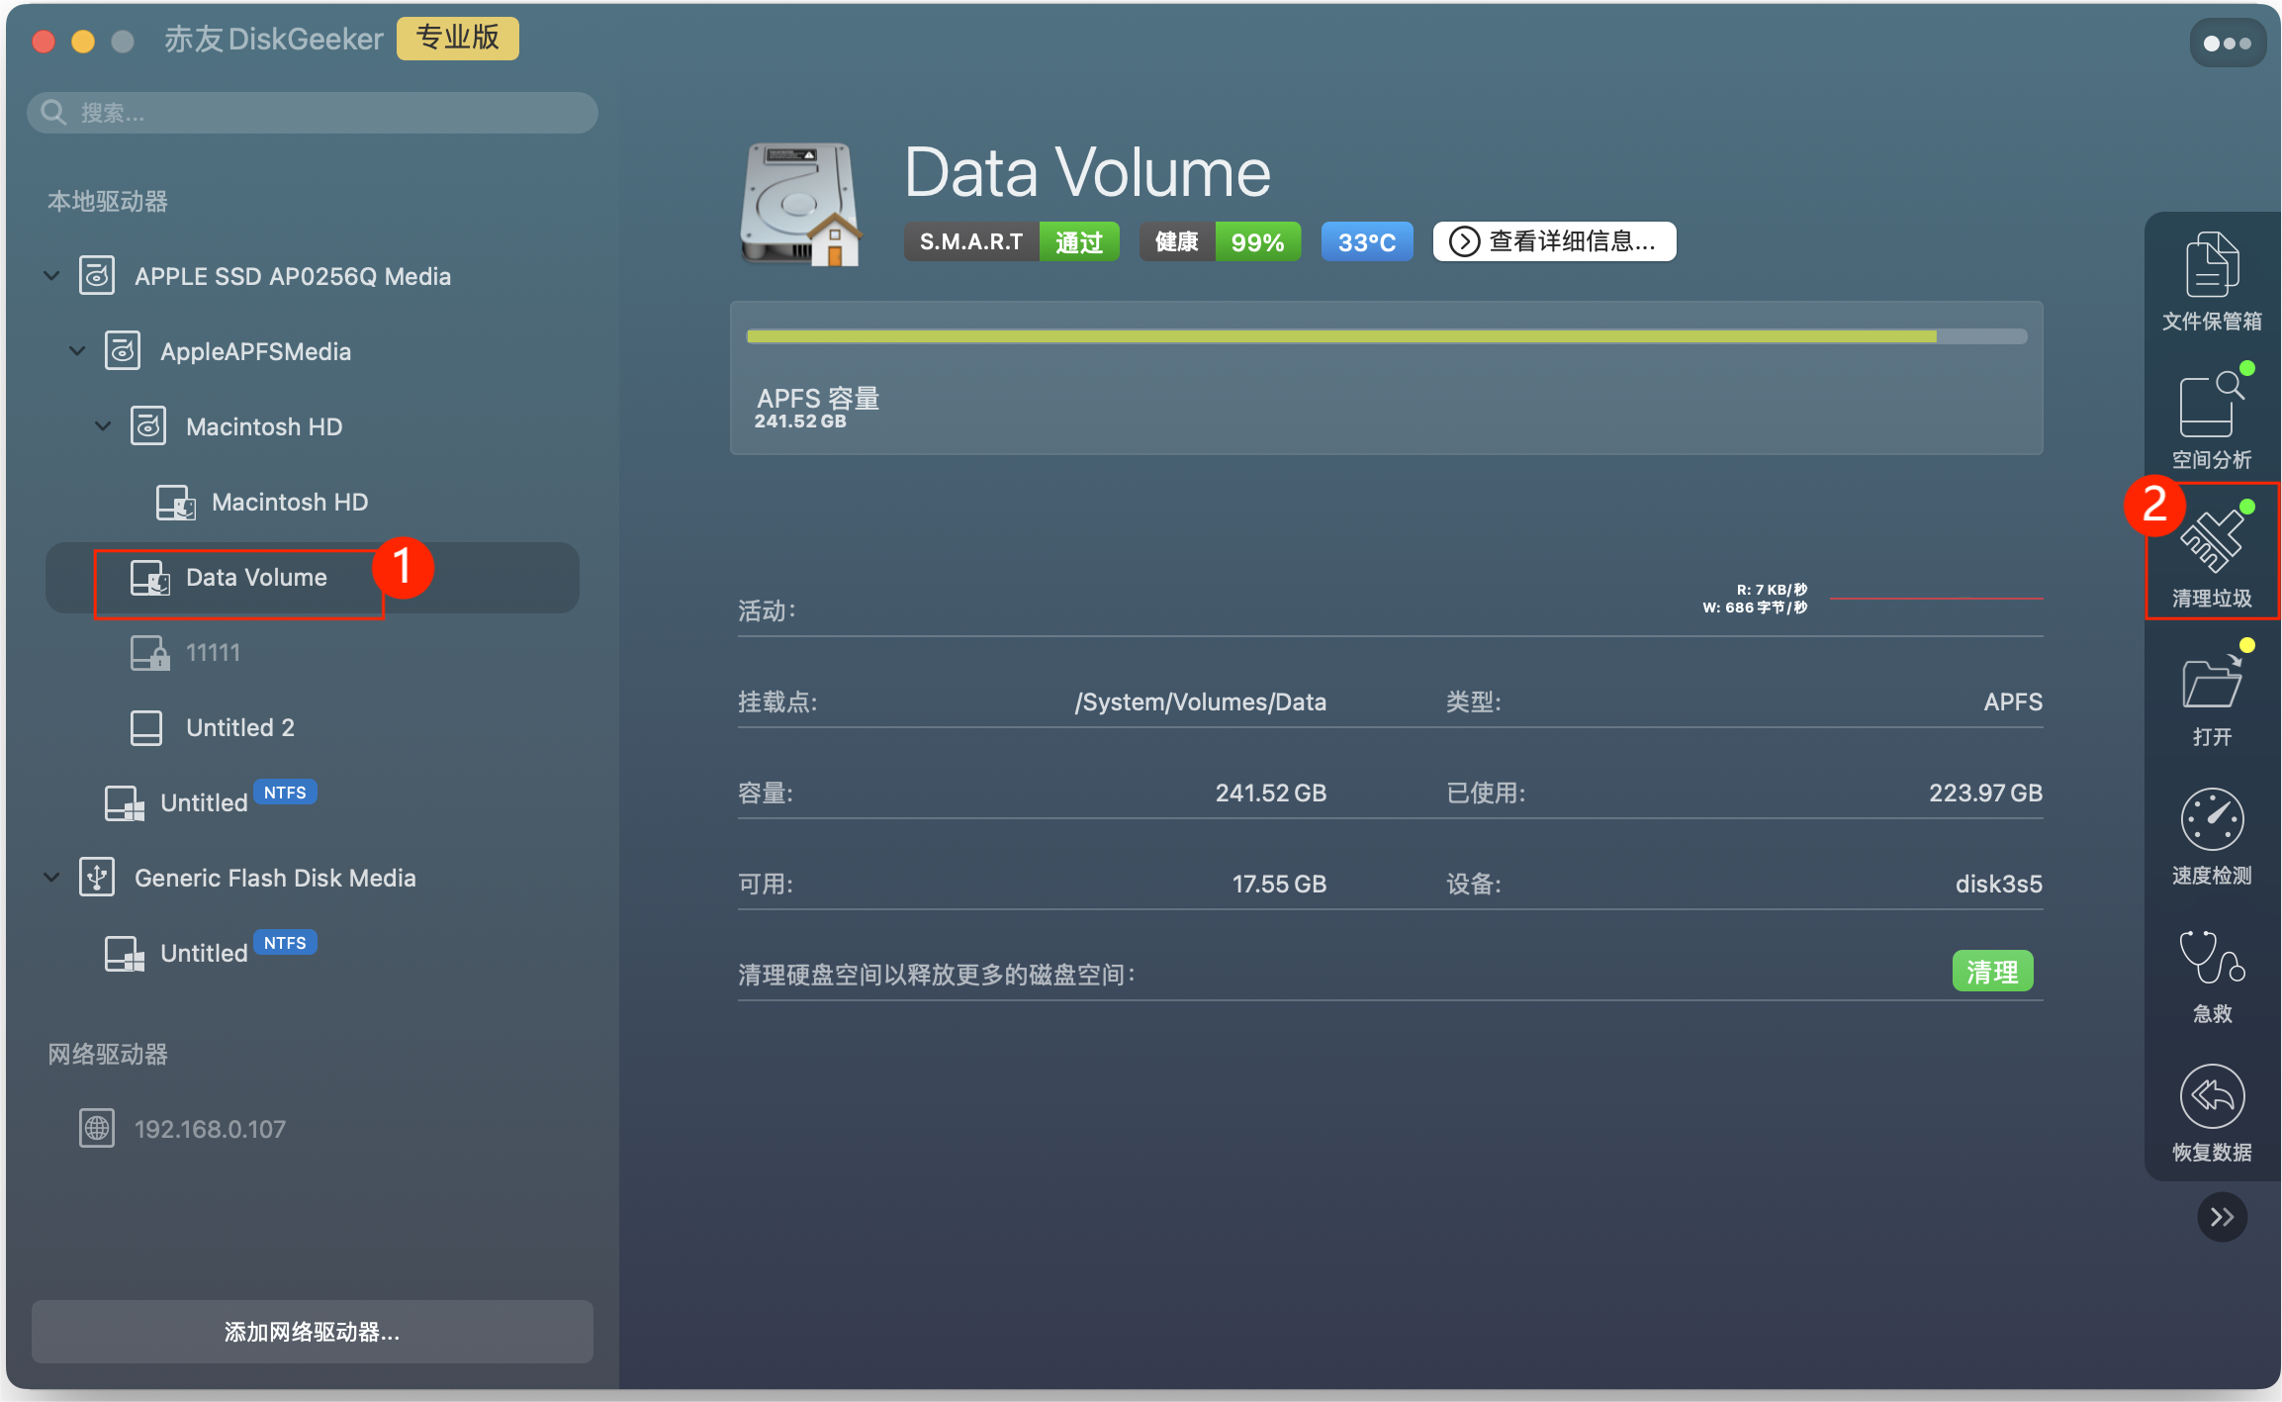Collapse the Generic Flash Disk Media node

51,877
